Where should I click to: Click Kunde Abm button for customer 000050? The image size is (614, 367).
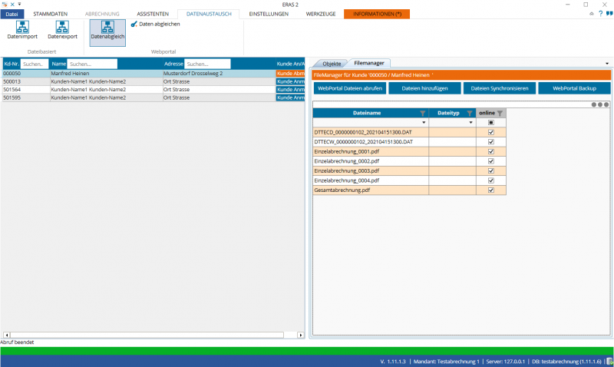click(x=291, y=73)
